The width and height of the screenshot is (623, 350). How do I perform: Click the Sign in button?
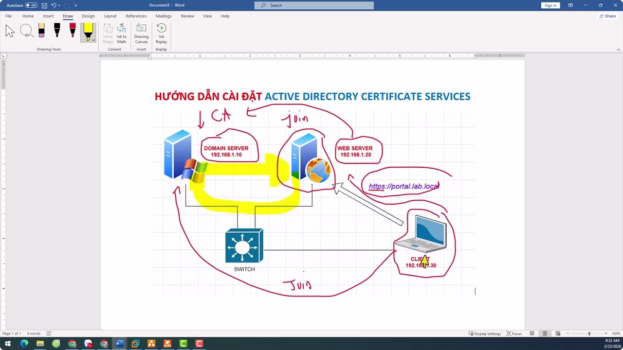(550, 5)
